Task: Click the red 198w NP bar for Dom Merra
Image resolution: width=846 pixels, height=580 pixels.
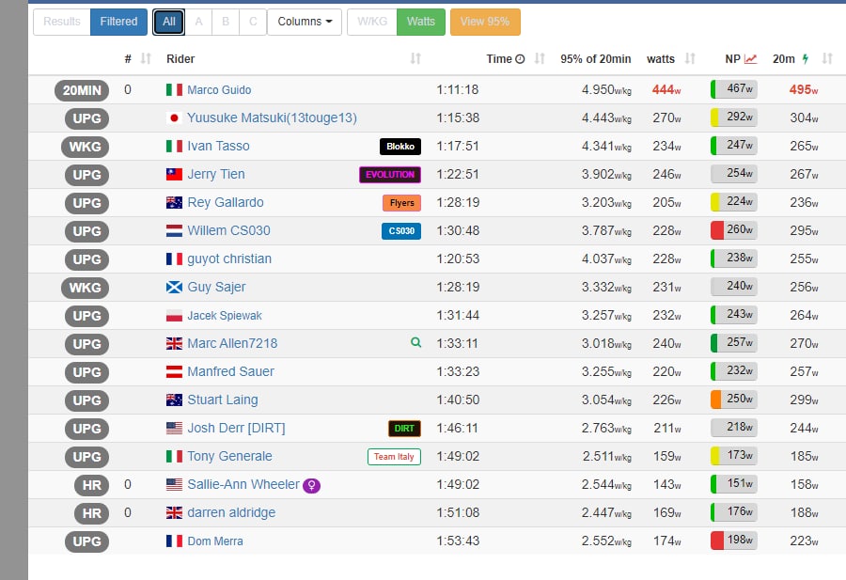Action: (x=734, y=541)
